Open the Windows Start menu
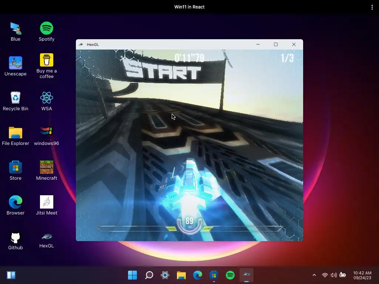 click(133, 275)
